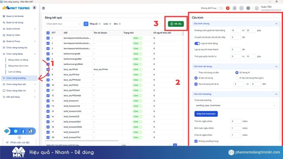Image resolution: width=283 pixels, height=159 pixels.
Task: Click the Facebook icon in sidebar
Action: coord(23,131)
